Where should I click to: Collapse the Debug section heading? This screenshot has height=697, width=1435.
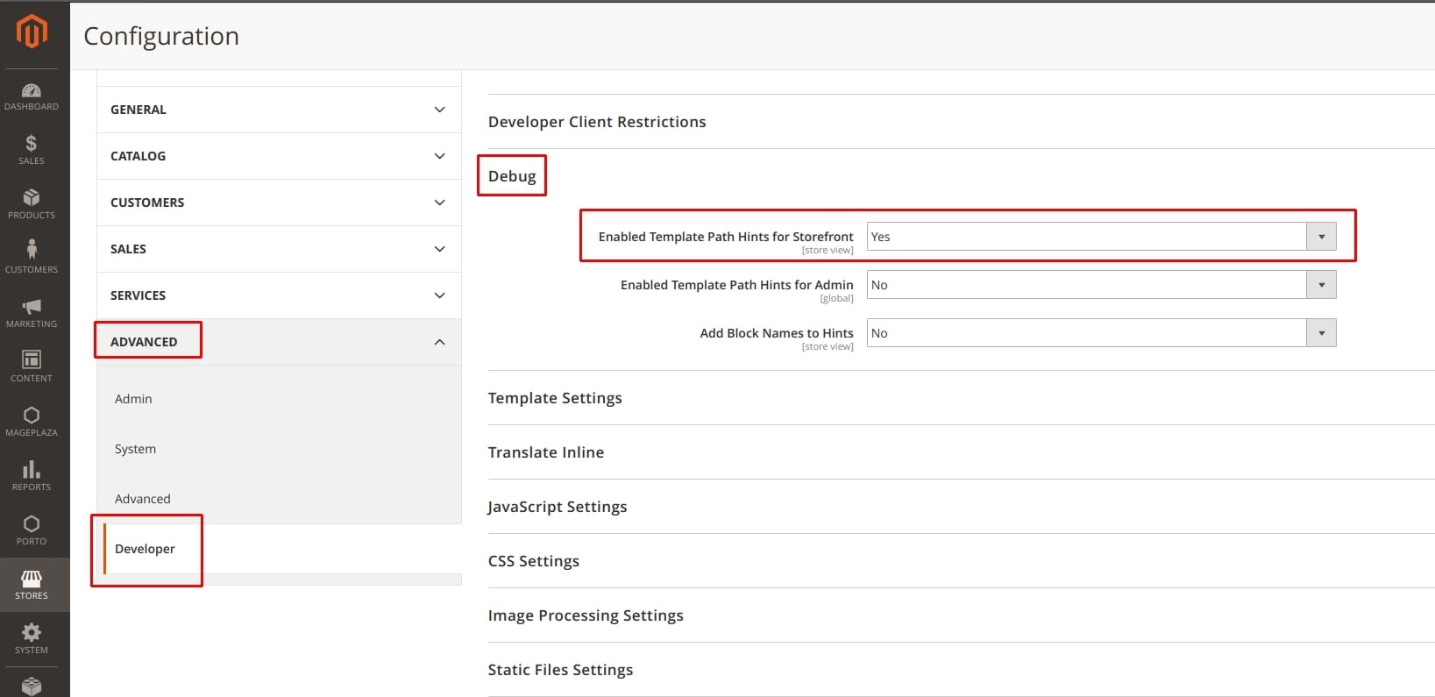[512, 176]
